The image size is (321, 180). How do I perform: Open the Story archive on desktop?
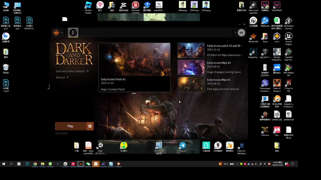point(265,38)
